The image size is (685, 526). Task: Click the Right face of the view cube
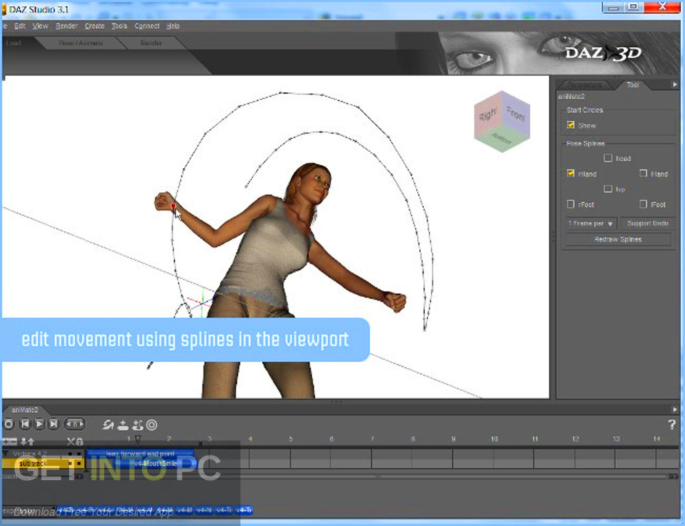(487, 116)
